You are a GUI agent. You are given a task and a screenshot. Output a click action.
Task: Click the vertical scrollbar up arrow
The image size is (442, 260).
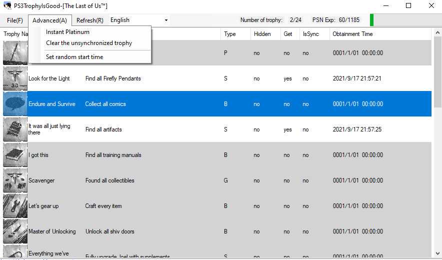(437, 32)
